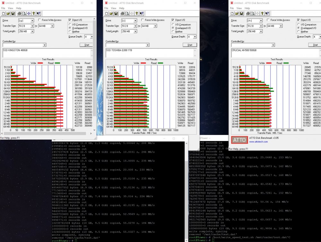Click Open folder icon in Kingston ATTO window
Image resolution: width=321 pixels, height=242 pixels.
8,13
